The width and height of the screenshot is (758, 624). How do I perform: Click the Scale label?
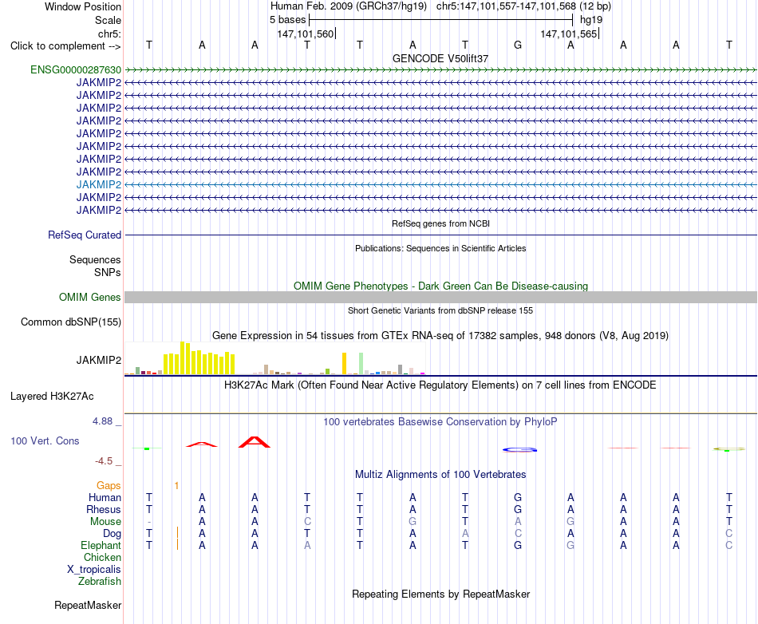pos(108,20)
